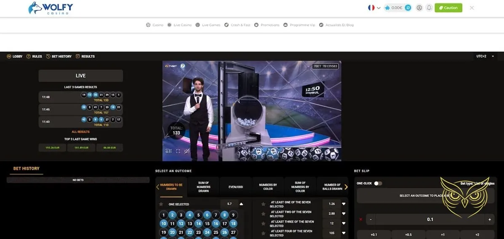The width and height of the screenshot is (504, 239).
Task: Decrease stake with the minus button
Action: point(371,219)
